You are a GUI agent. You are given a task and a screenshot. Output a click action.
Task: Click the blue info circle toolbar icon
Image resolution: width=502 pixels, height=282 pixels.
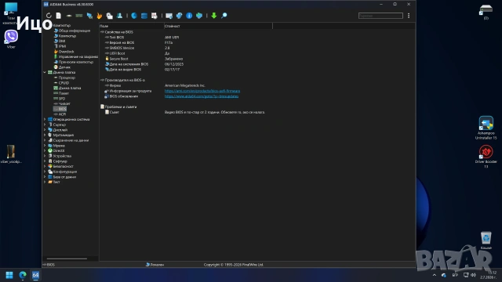click(x=189, y=16)
